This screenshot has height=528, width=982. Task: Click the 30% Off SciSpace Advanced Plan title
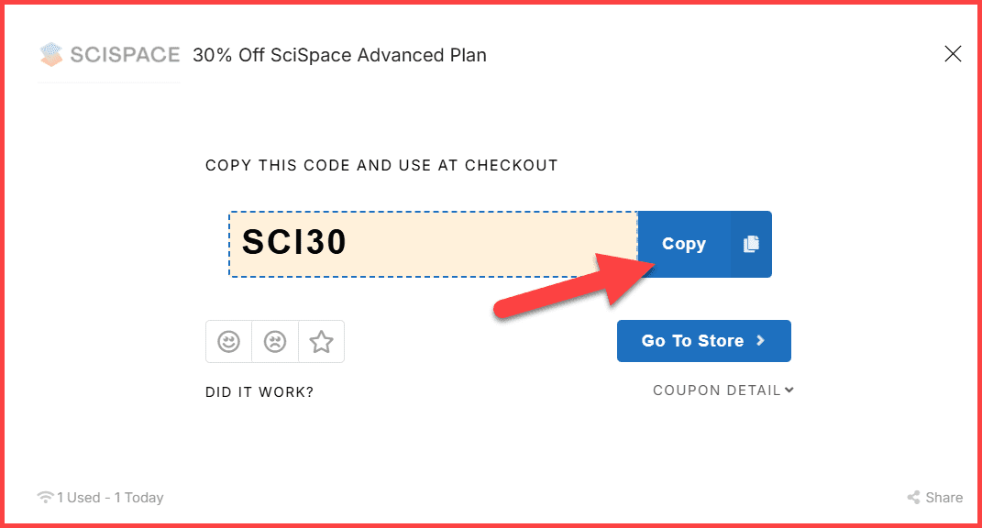point(339,55)
